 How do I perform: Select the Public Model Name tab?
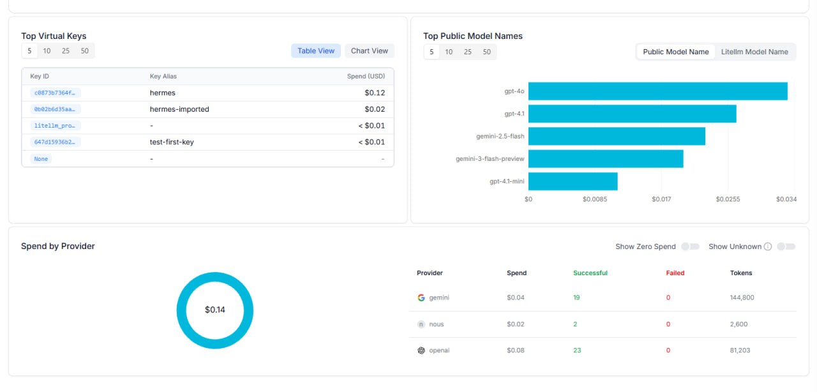pos(676,52)
